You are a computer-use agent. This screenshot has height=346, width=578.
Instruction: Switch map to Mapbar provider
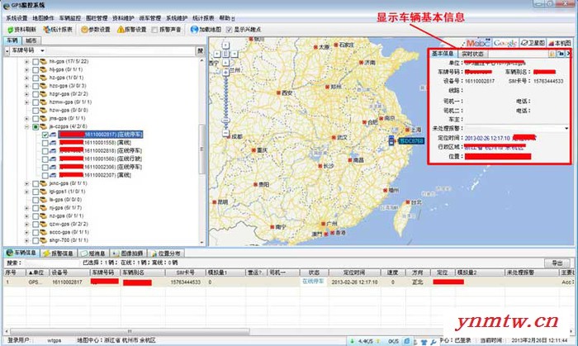[476, 43]
